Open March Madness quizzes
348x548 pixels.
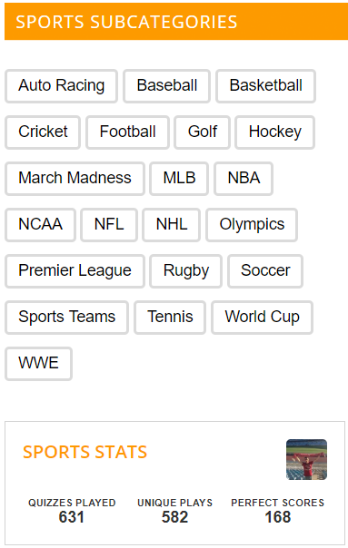point(75,178)
